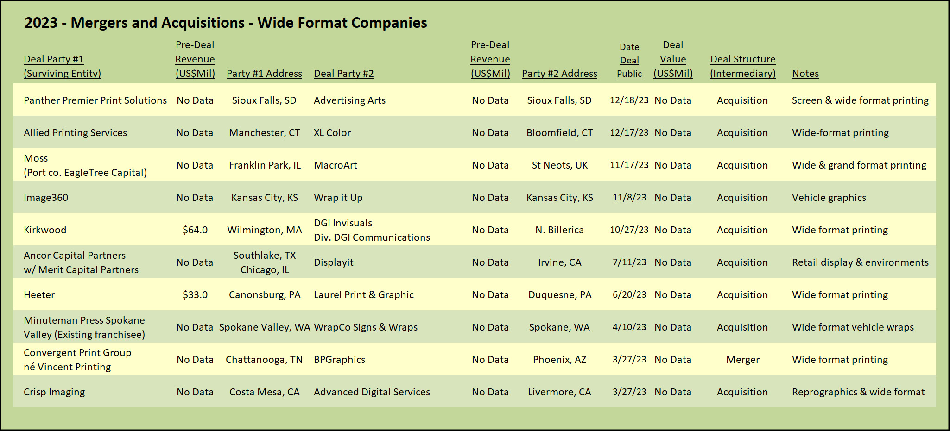Click the Heeter $33.0 revenue cell
Viewport: 950px width, 431px height.
click(x=195, y=295)
